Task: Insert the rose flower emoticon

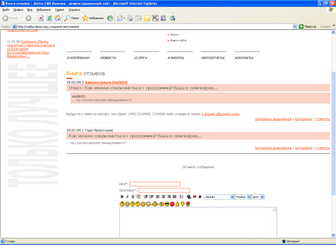Action: click(188, 204)
